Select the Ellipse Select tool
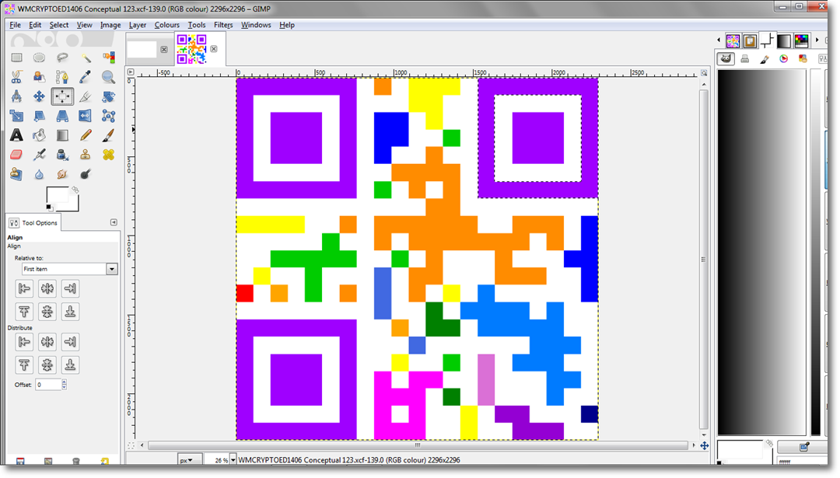The width and height of the screenshot is (840, 478). (39, 58)
